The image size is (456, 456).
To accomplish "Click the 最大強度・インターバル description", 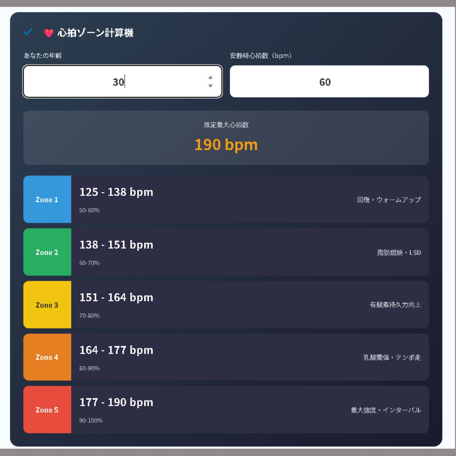I will pos(386,410).
